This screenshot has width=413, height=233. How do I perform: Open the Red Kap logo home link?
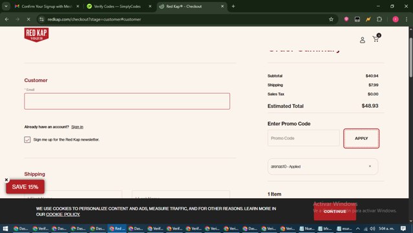point(36,35)
